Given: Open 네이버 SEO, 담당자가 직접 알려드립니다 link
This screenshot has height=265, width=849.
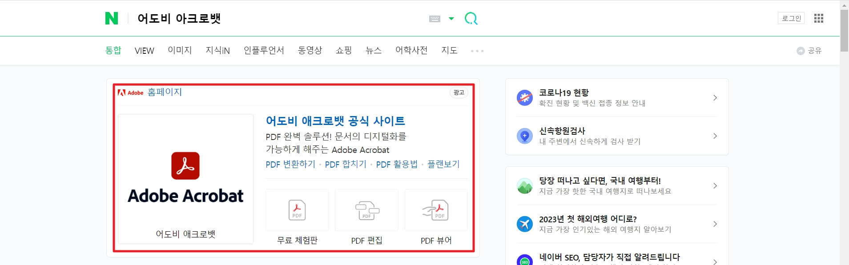Looking at the screenshot, I should click(609, 257).
